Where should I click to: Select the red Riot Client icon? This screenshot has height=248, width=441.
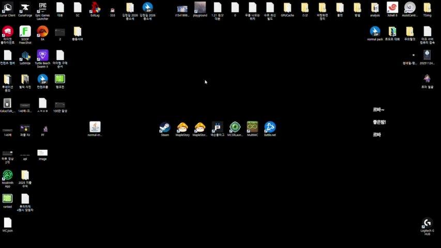[8, 32]
